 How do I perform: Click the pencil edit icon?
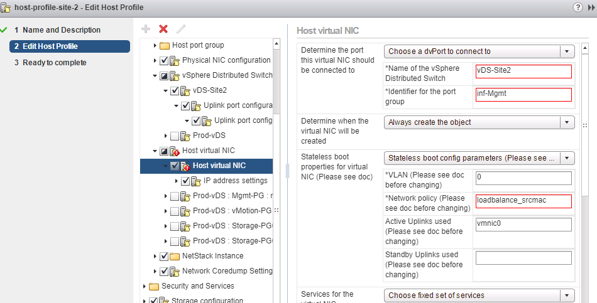pyautogui.click(x=181, y=29)
